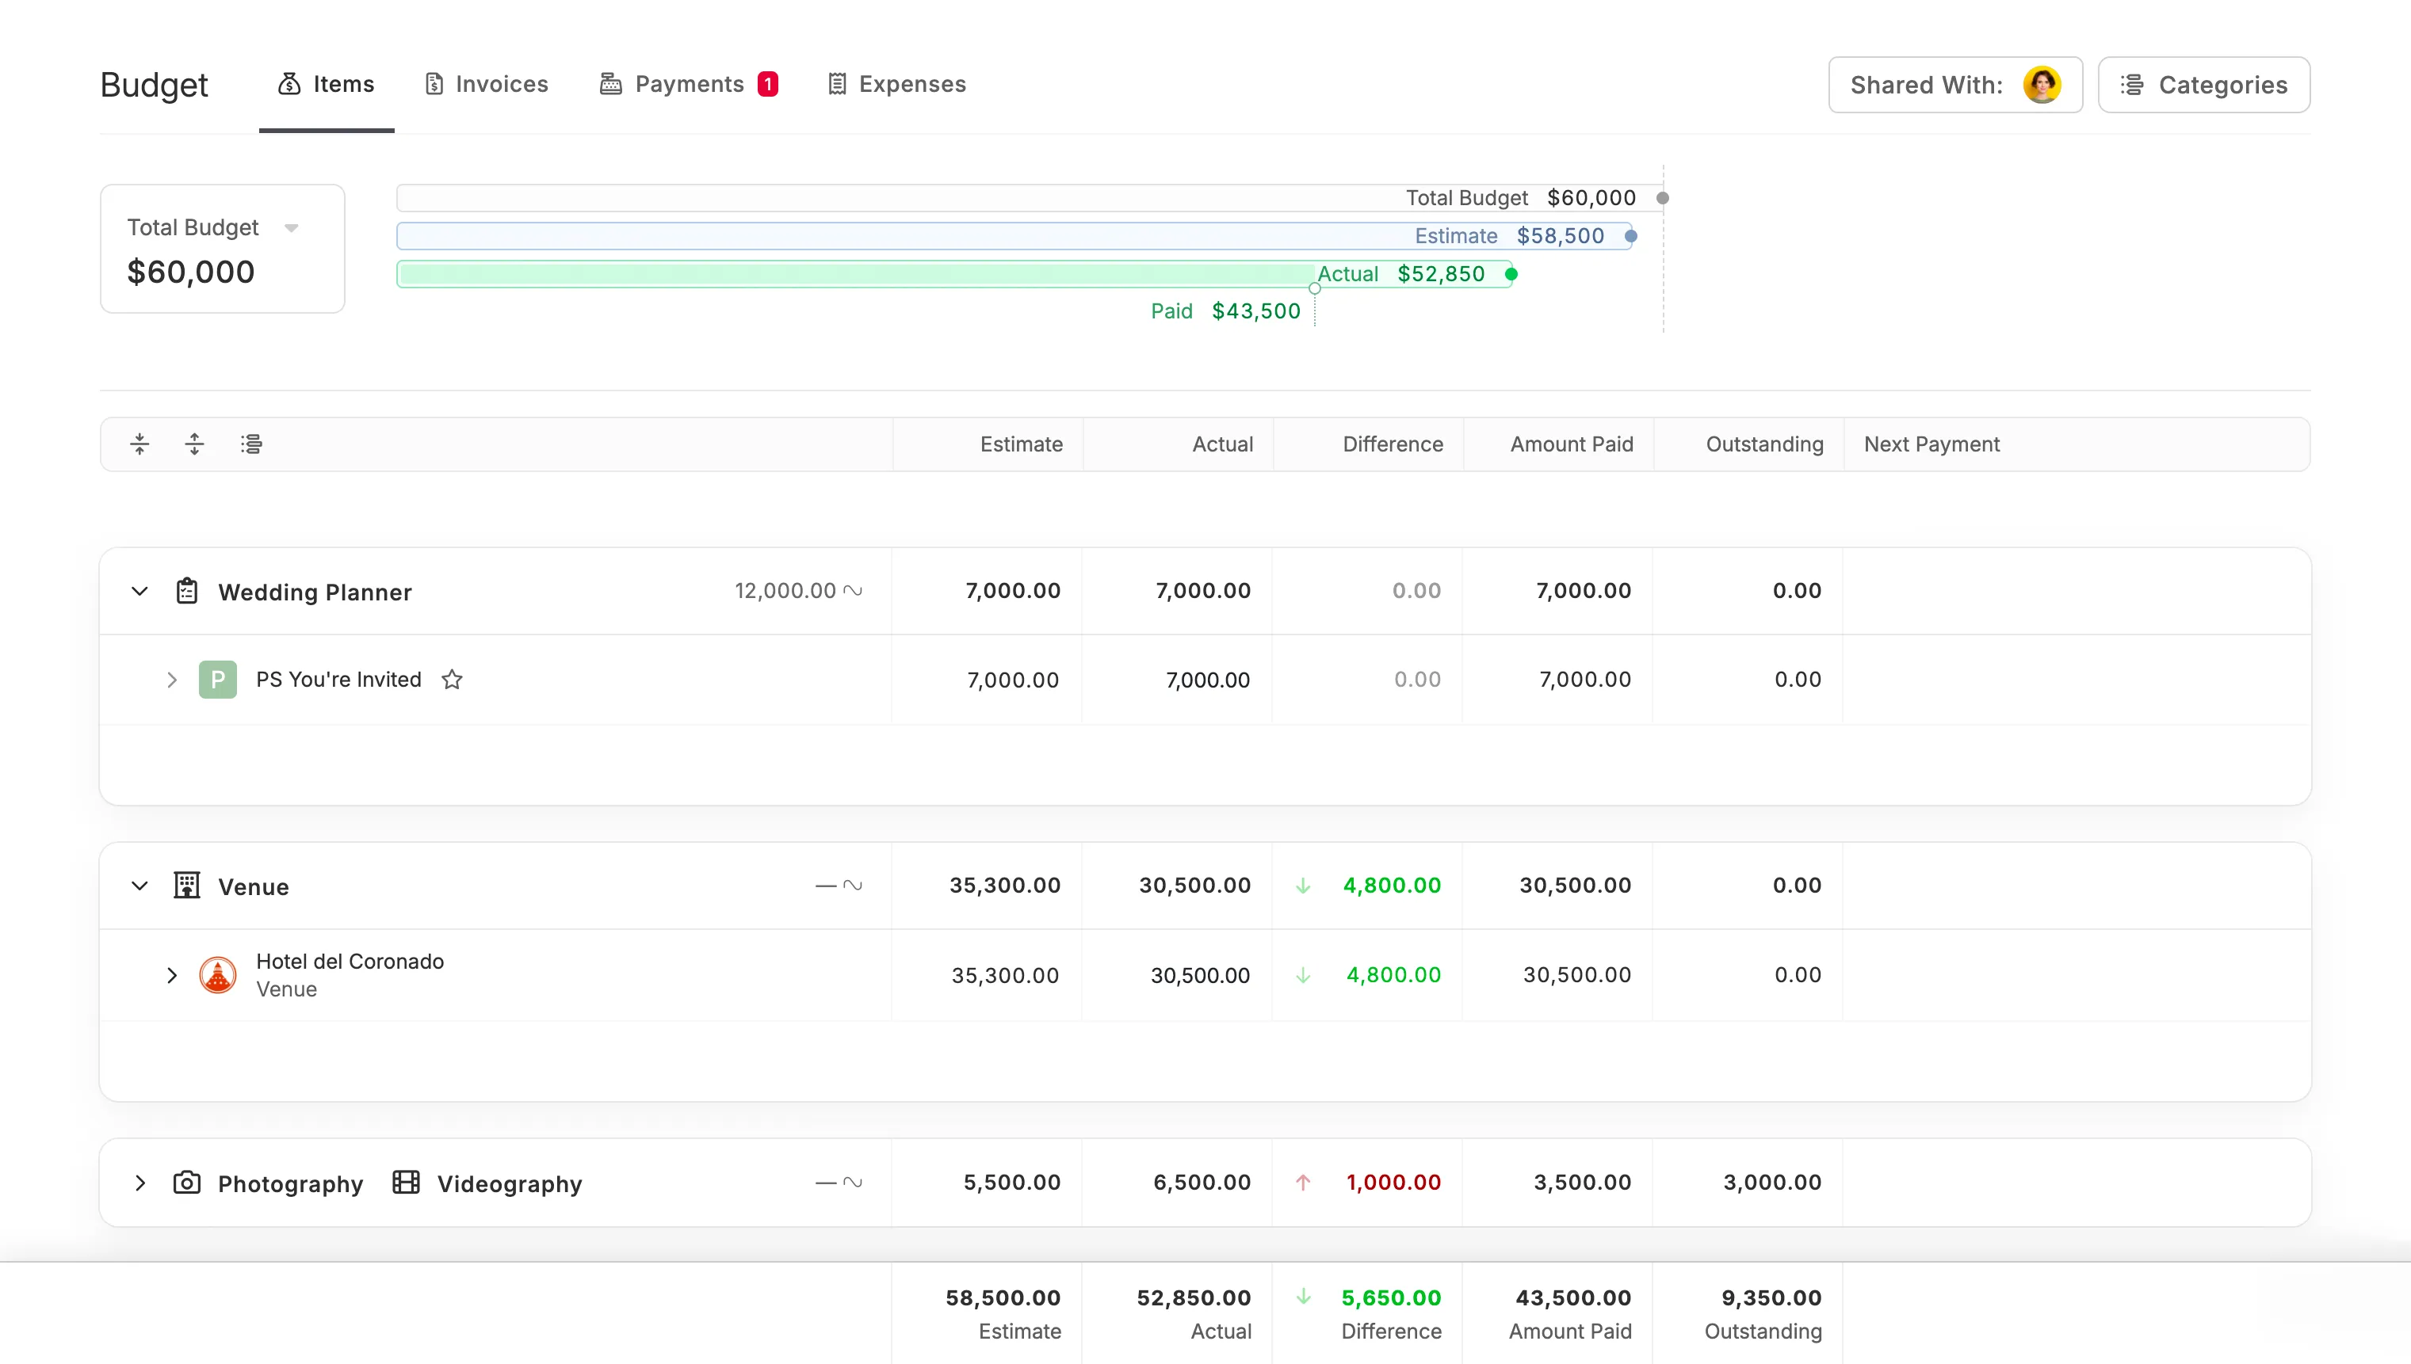This screenshot has width=2411, height=1364.
Task: Click the 12,000.00 Wedding Planner budget value
Action: 785,591
